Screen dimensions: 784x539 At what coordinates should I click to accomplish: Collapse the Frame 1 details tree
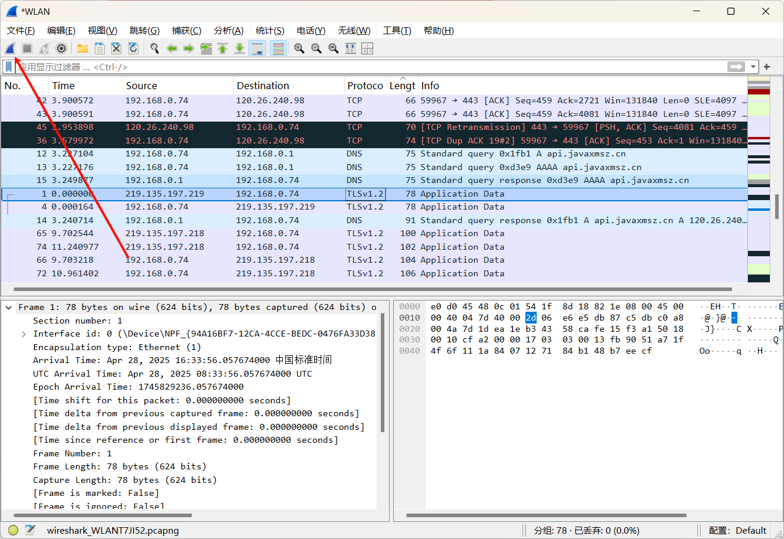tap(9, 307)
